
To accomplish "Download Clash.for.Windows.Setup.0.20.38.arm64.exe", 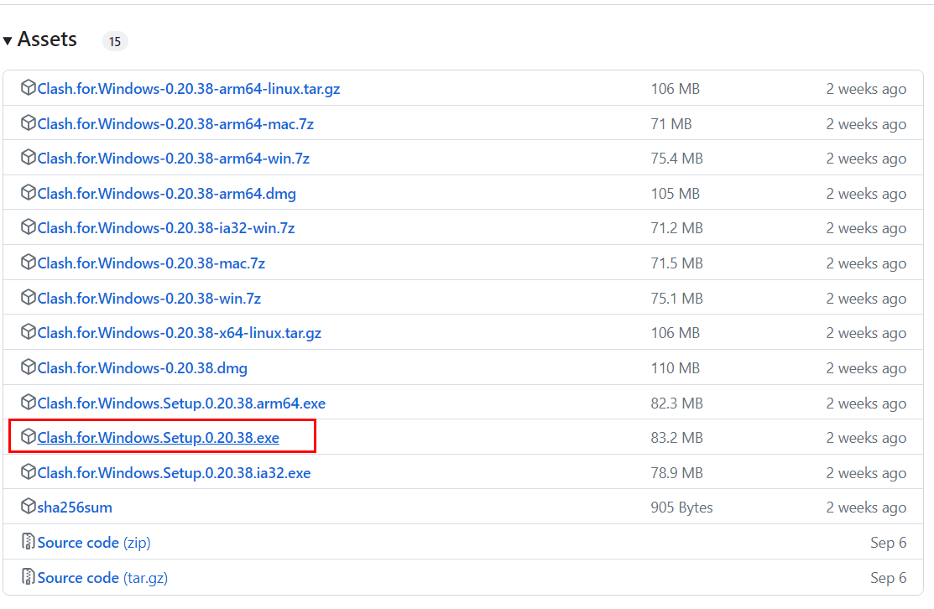I will click(181, 403).
